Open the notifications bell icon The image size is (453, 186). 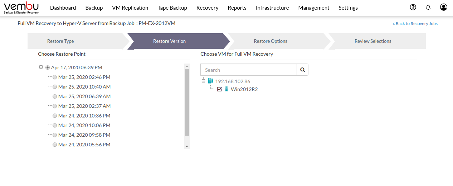(428, 7)
